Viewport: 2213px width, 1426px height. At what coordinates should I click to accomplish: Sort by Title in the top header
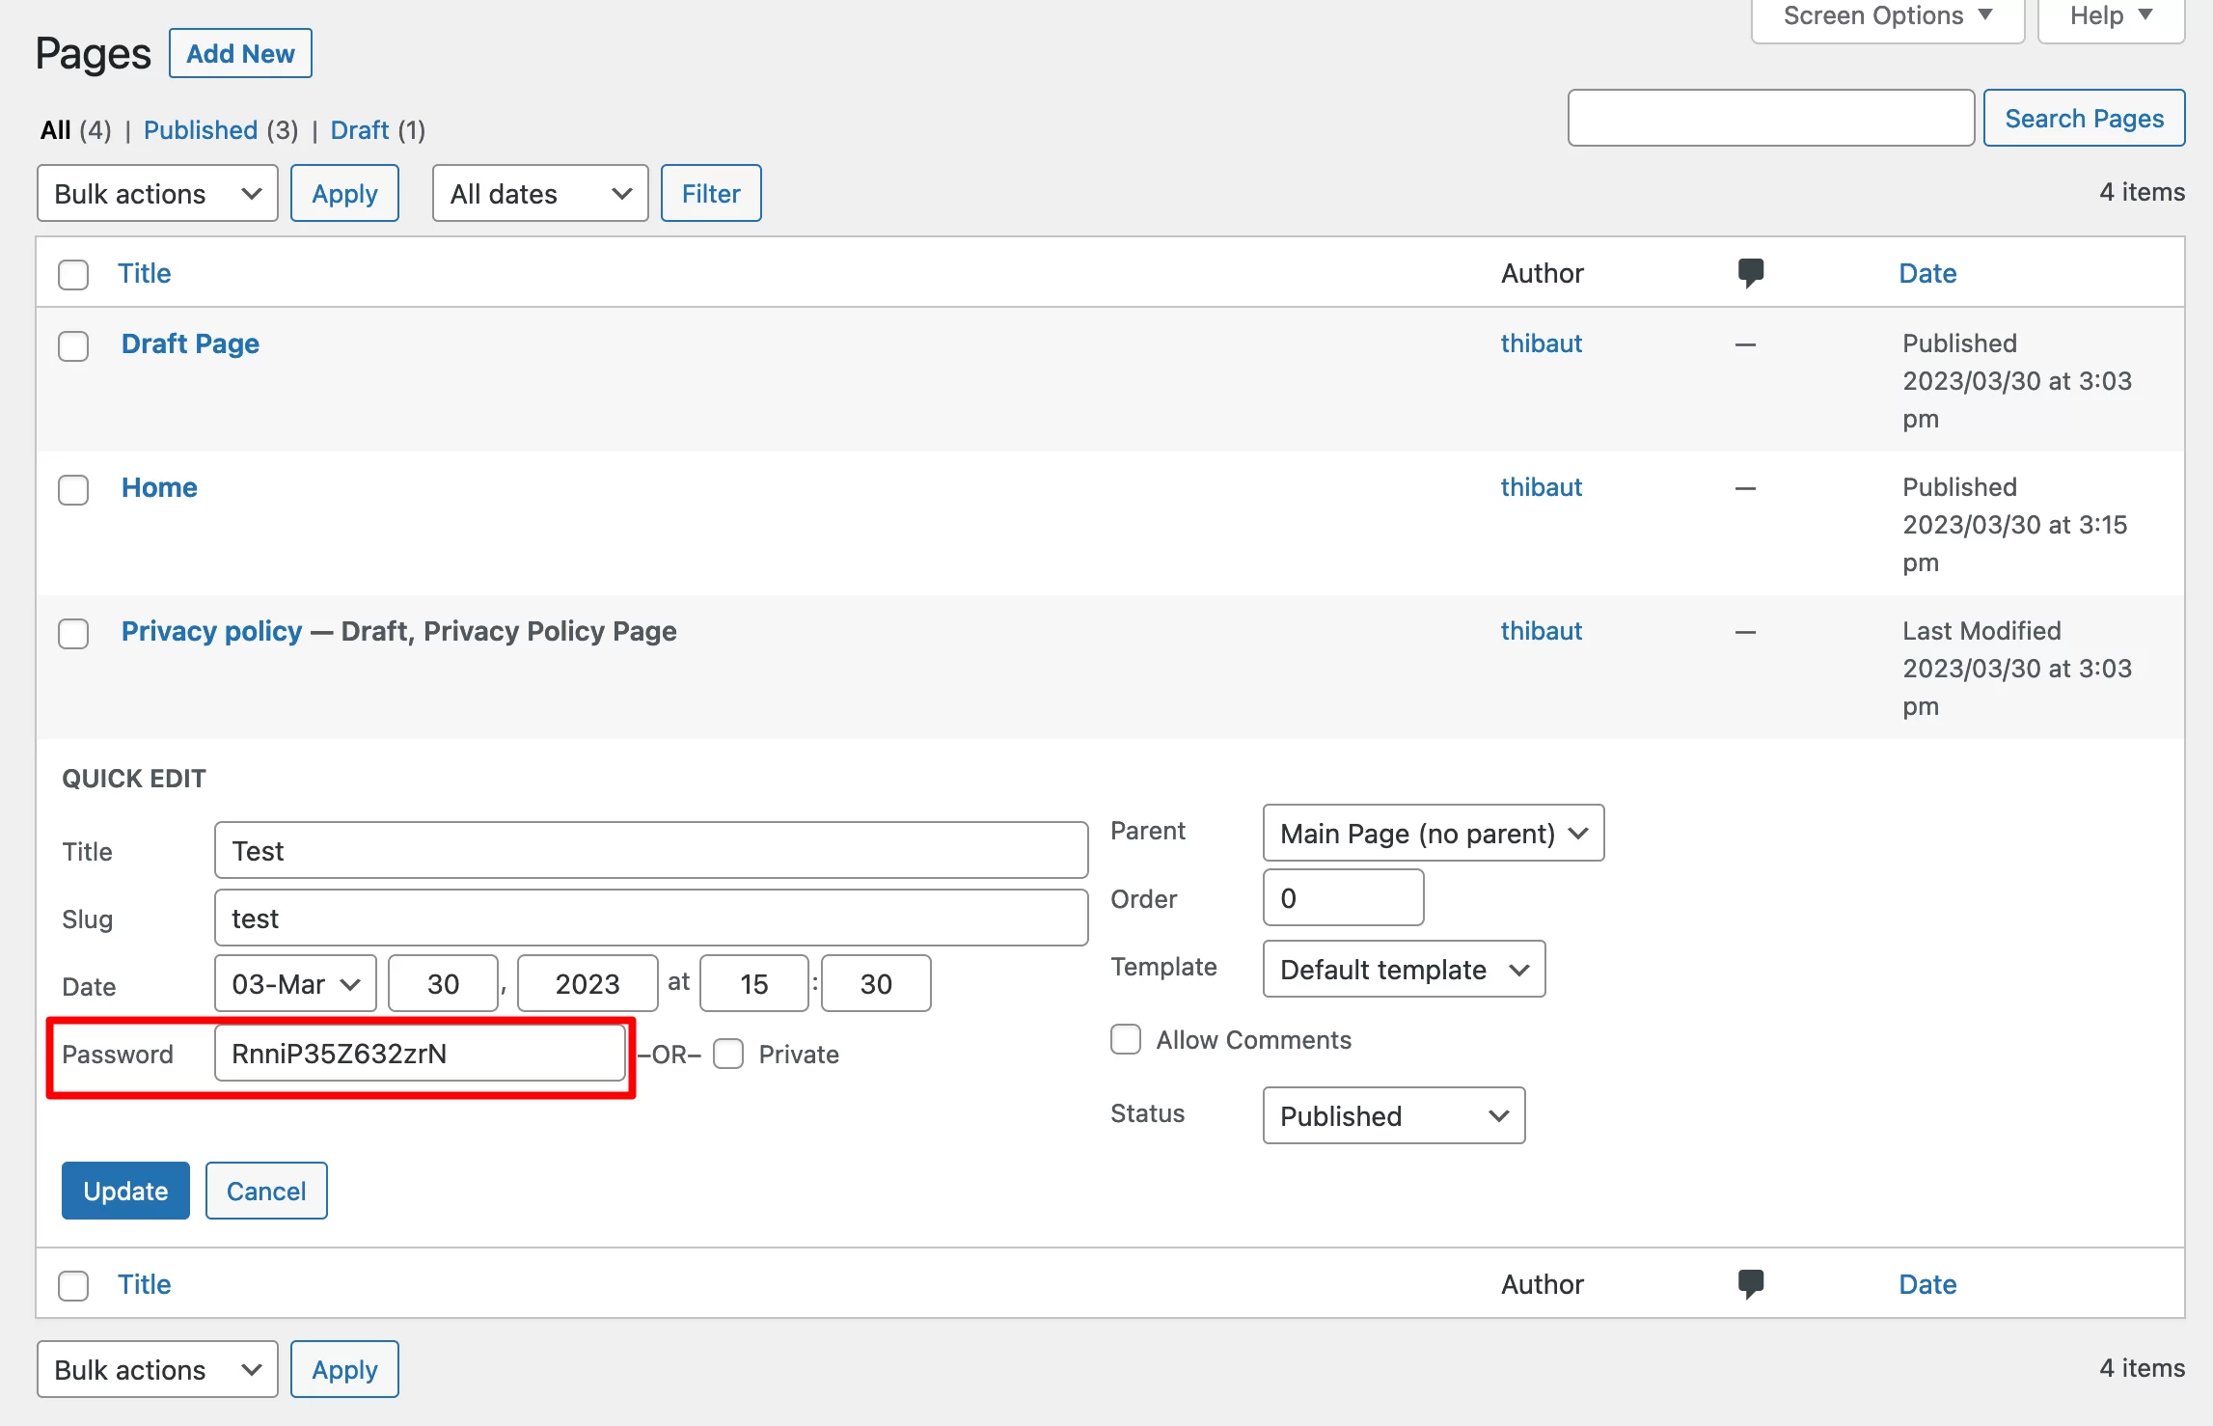[145, 273]
